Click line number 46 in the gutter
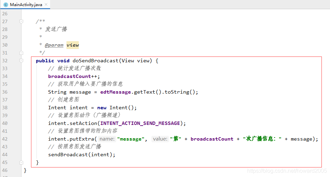 [5, 170]
